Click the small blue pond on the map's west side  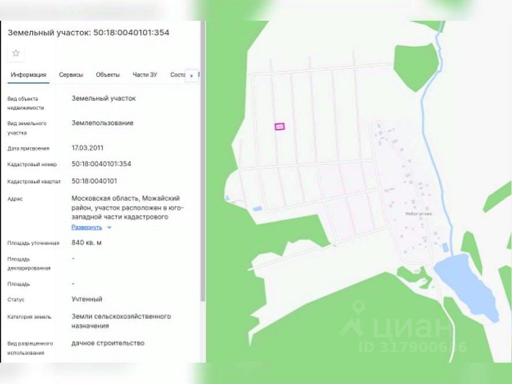click(257, 208)
